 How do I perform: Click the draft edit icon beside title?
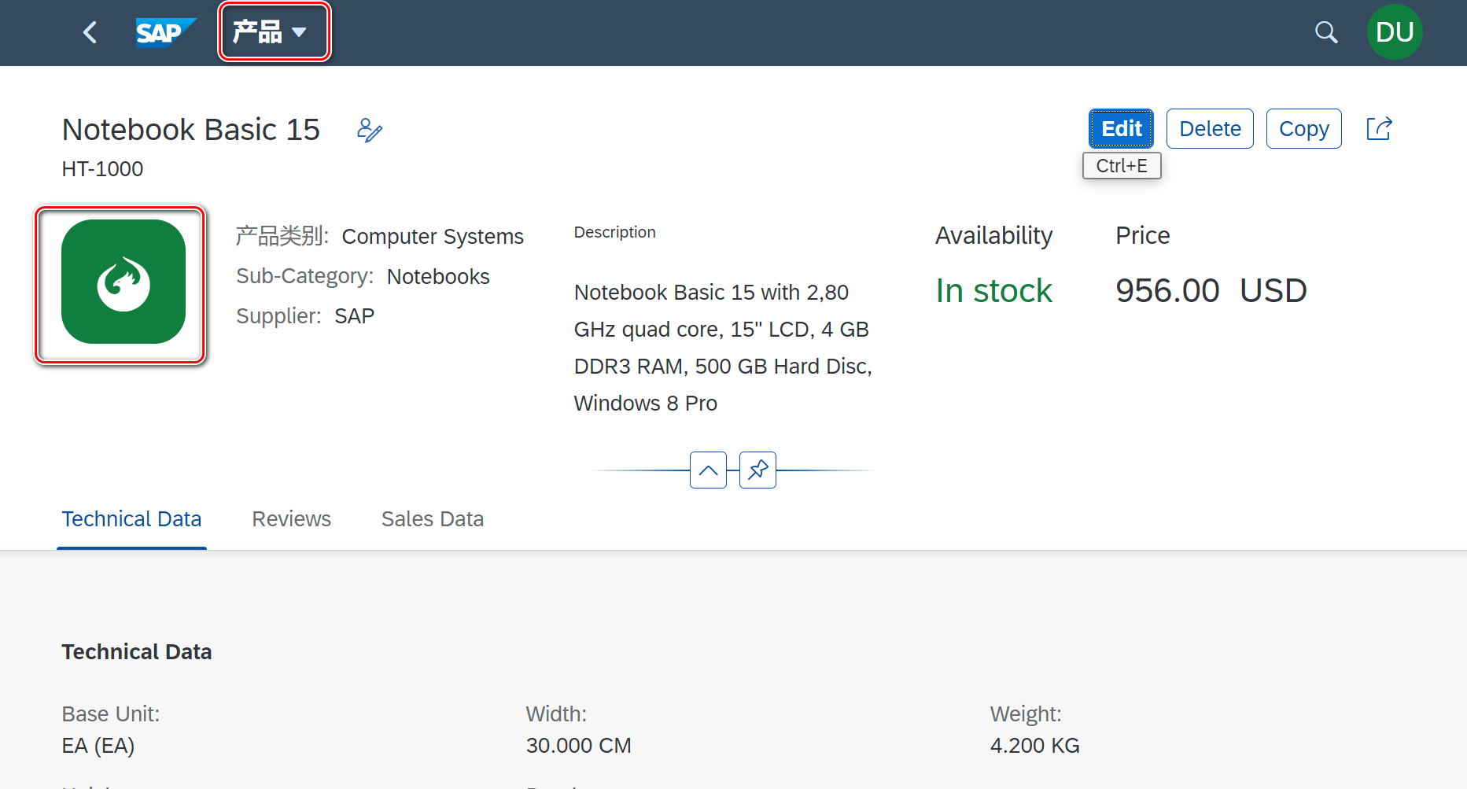pos(370,130)
